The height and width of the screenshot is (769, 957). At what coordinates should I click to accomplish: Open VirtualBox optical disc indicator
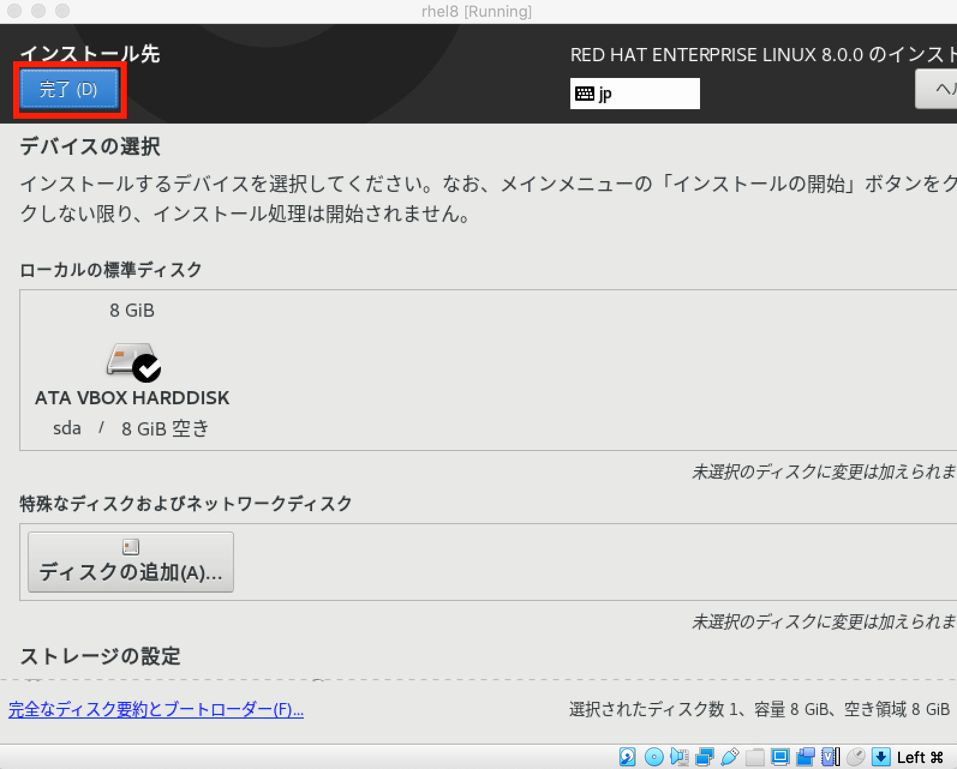654,757
